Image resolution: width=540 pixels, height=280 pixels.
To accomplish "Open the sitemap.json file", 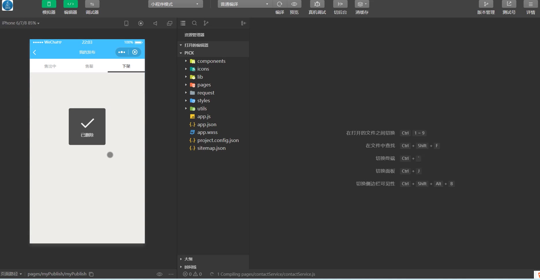I will coord(213,148).
